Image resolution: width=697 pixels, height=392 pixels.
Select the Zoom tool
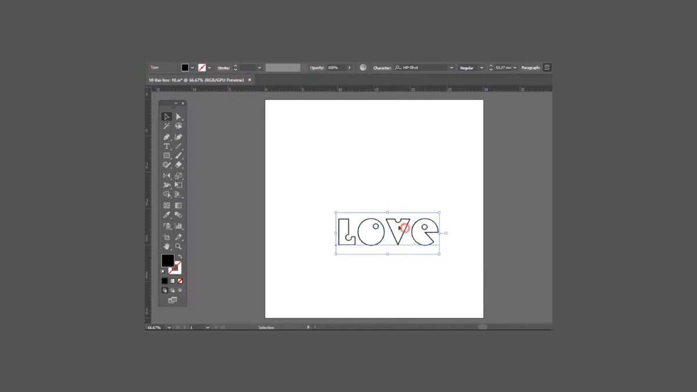[x=178, y=246]
